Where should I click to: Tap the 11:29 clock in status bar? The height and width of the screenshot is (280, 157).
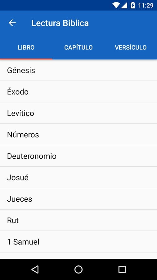click(146, 6)
